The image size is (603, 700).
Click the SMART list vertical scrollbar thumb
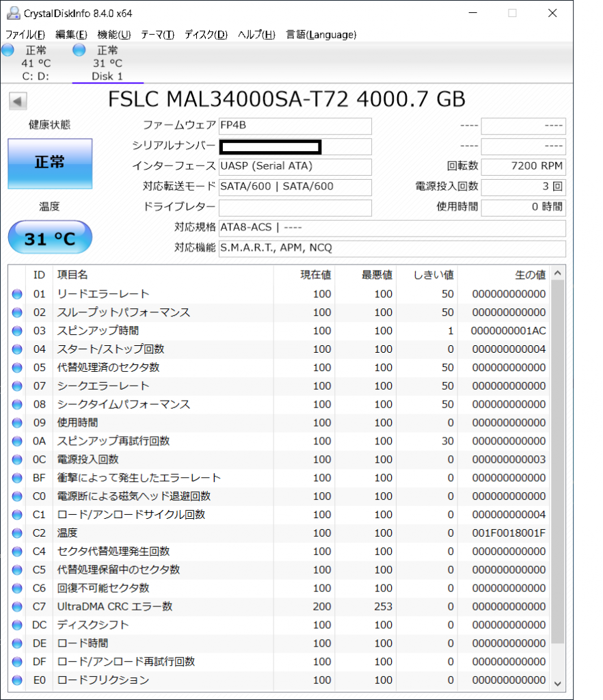point(557,461)
